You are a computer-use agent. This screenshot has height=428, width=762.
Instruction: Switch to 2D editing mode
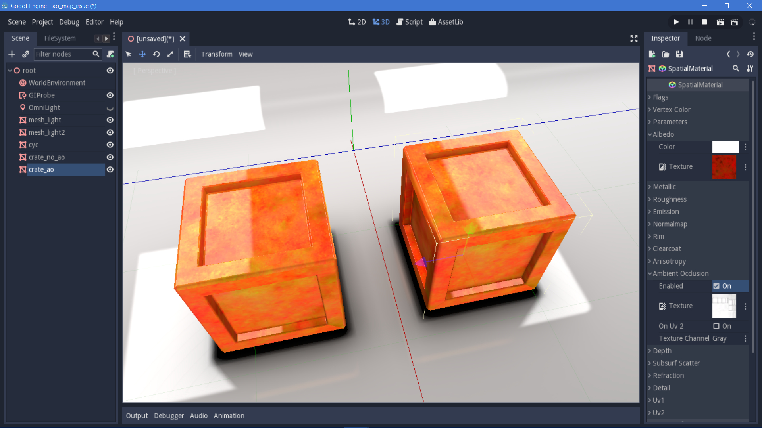357,22
